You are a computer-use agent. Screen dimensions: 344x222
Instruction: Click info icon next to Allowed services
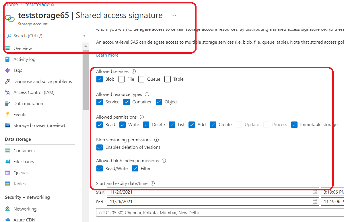(134, 71)
